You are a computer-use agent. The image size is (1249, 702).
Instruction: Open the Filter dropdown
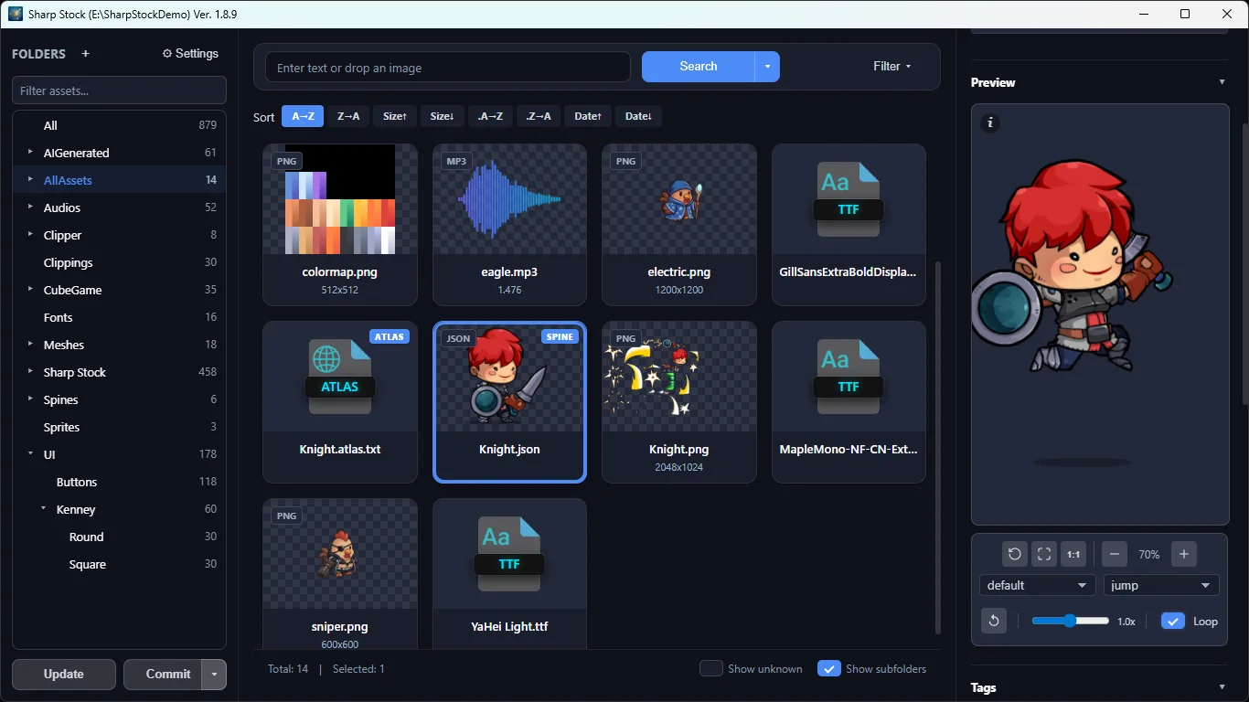pos(891,66)
